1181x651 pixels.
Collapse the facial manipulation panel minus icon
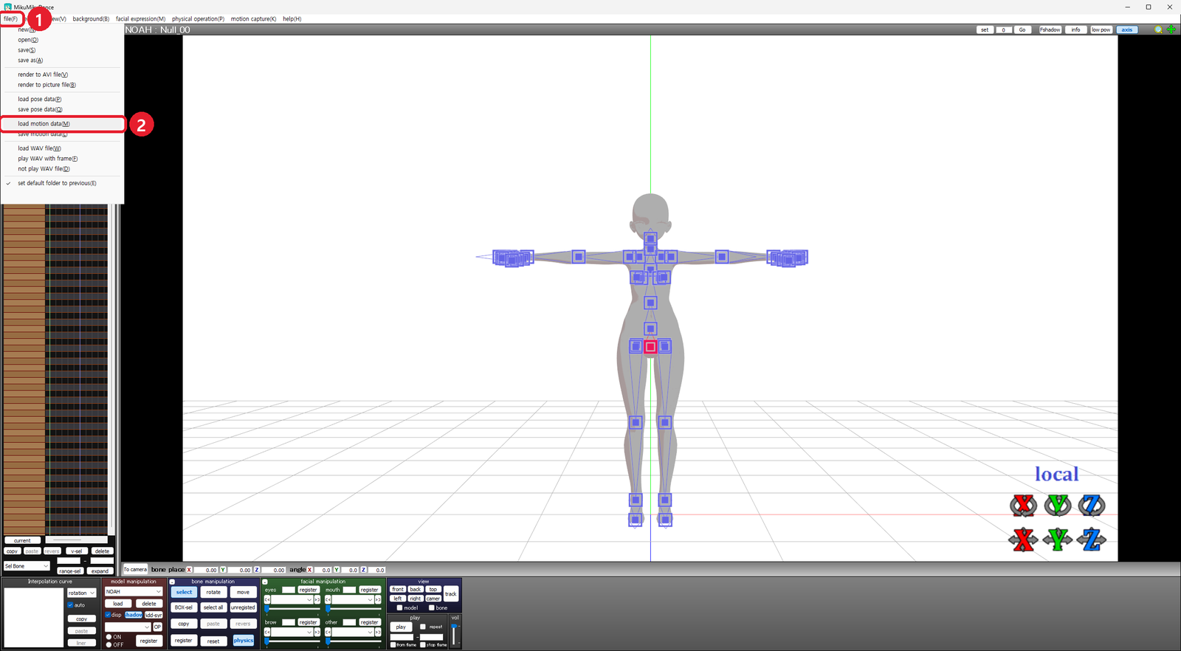(265, 582)
